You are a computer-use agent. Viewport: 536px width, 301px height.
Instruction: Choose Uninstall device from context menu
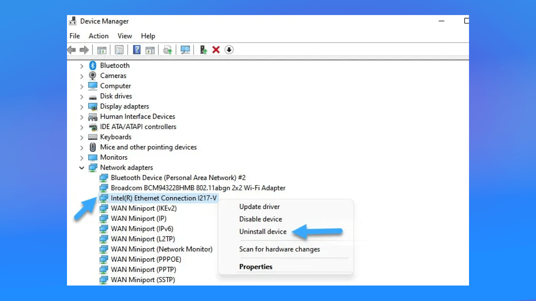(263, 232)
